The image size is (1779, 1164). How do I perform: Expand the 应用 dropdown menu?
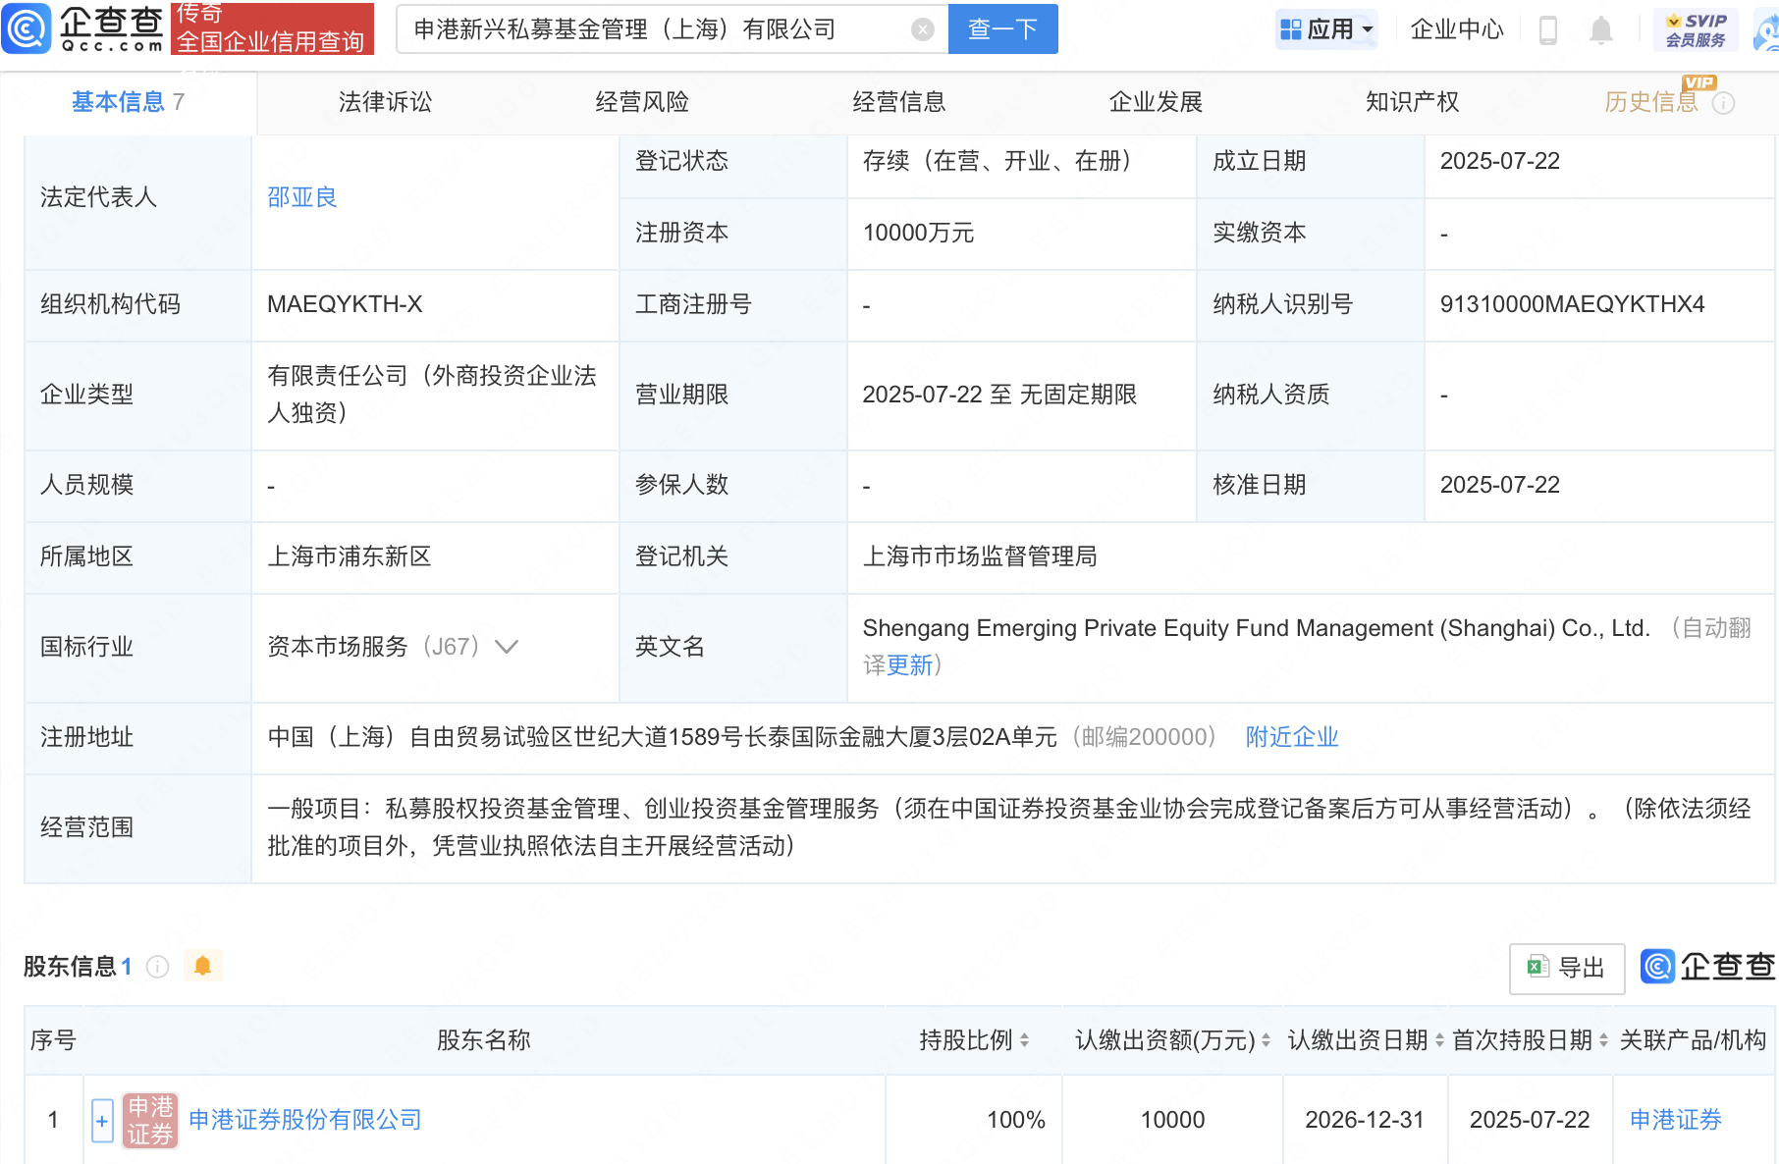coord(1326,29)
